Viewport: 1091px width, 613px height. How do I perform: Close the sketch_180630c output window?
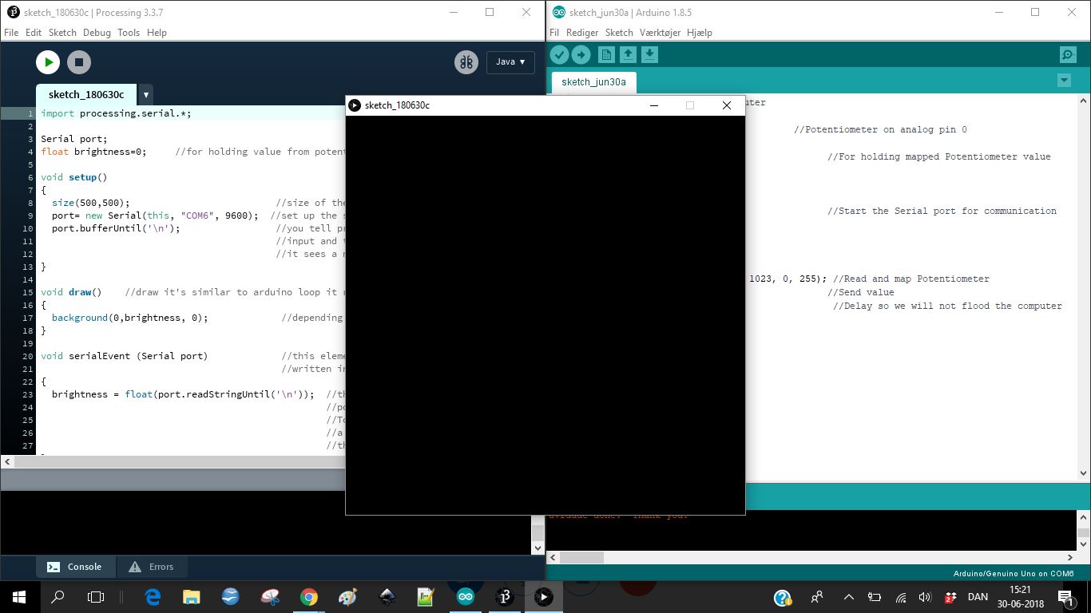[x=727, y=105]
